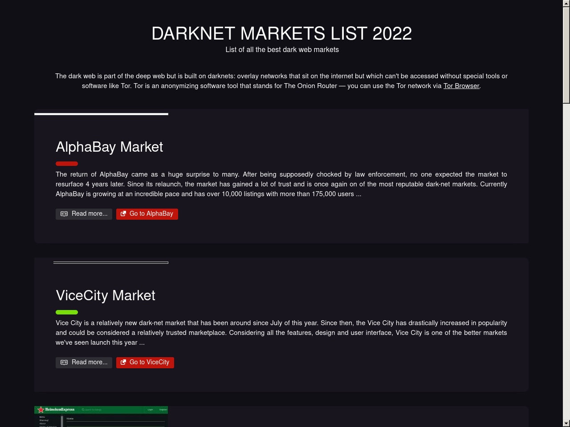570x427 pixels.
Task: Click Read more under AlphaBay Market
Action: (84, 214)
